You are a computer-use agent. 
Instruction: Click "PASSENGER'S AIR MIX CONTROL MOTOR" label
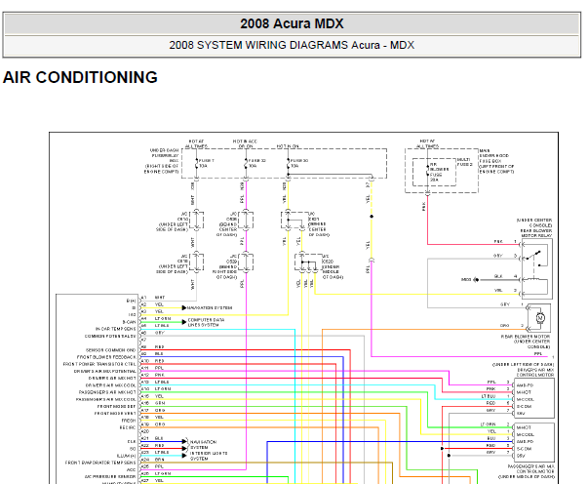click(x=531, y=468)
